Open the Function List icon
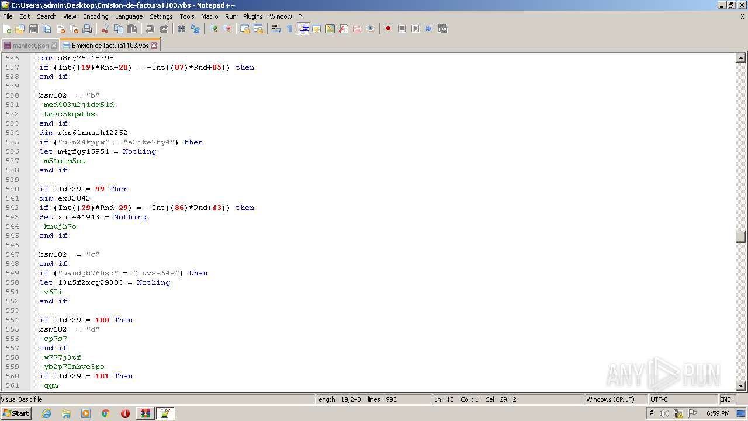Image resolution: width=748 pixels, height=421 pixels. pyautogui.click(x=344, y=29)
